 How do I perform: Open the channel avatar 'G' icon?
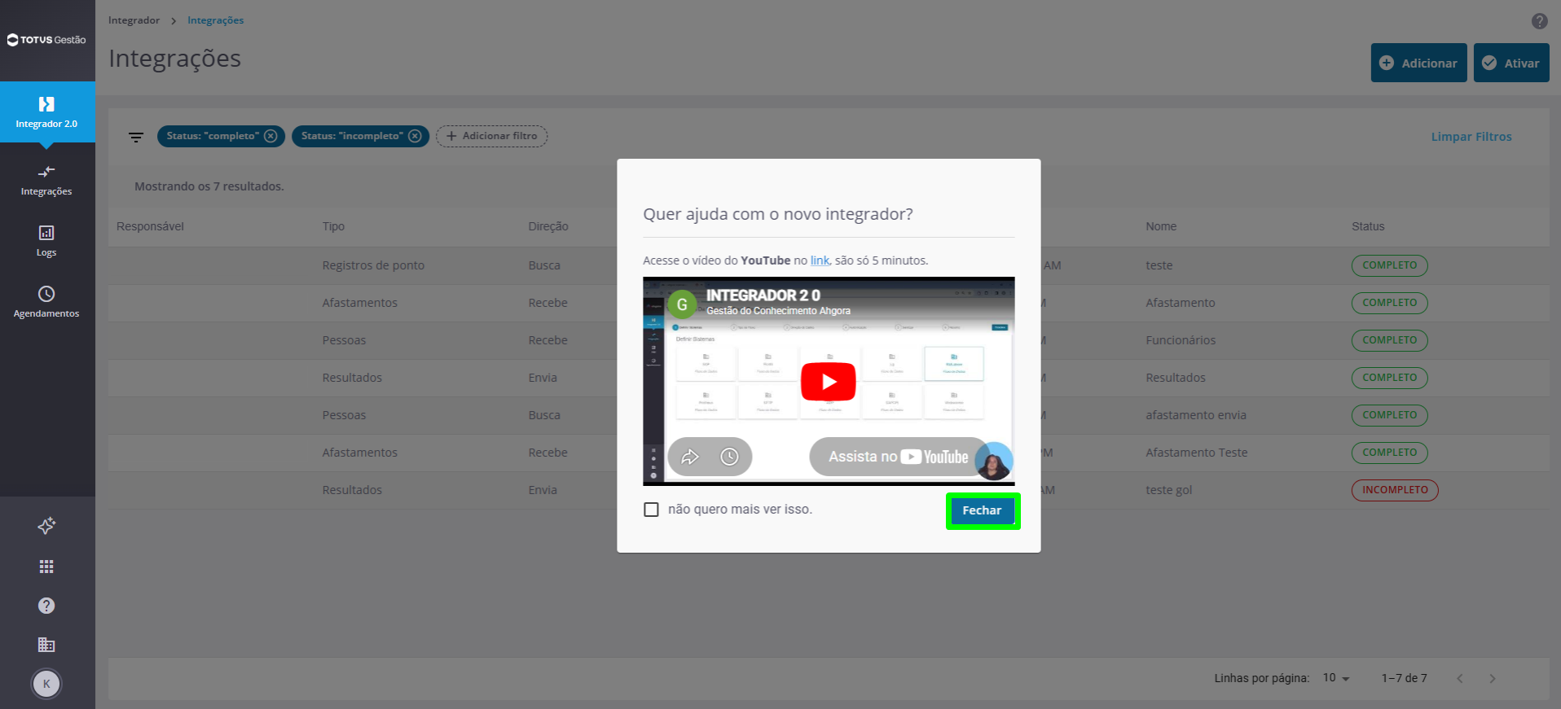(x=682, y=304)
